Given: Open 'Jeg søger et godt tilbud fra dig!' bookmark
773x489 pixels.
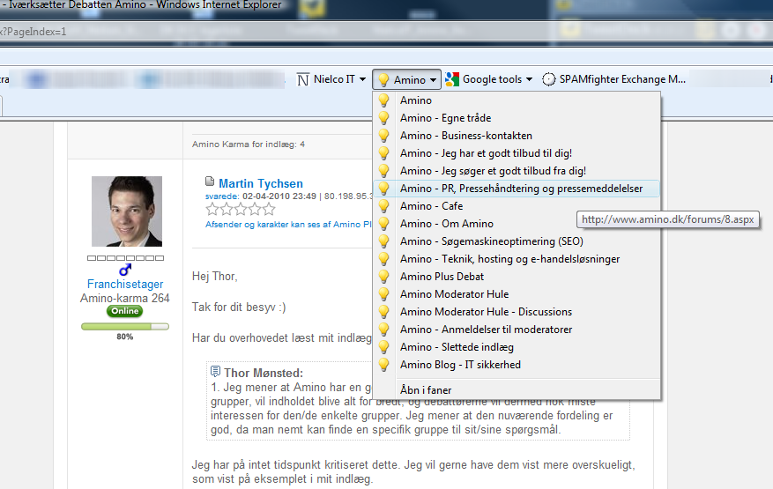Looking at the screenshot, I should [x=517, y=171].
